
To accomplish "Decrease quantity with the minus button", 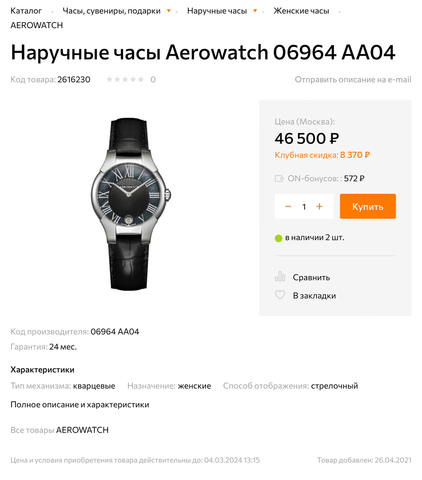I will click(x=288, y=207).
